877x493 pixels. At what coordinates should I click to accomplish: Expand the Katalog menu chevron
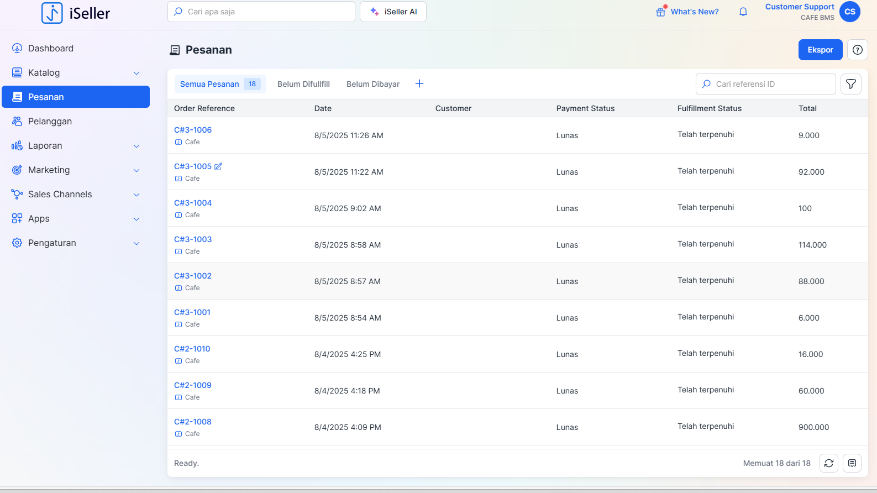136,73
